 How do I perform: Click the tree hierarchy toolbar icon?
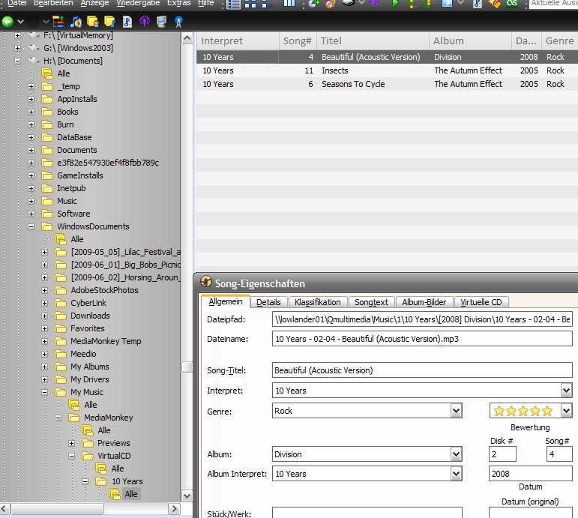point(59,22)
